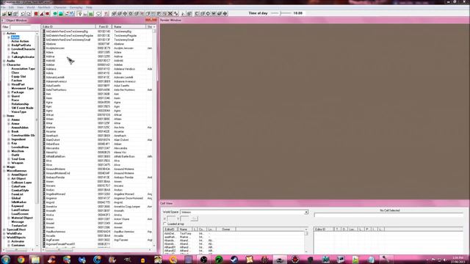Click the Chrome icon in the taskbar
The height and width of the screenshot is (264, 470).
click(x=21, y=260)
